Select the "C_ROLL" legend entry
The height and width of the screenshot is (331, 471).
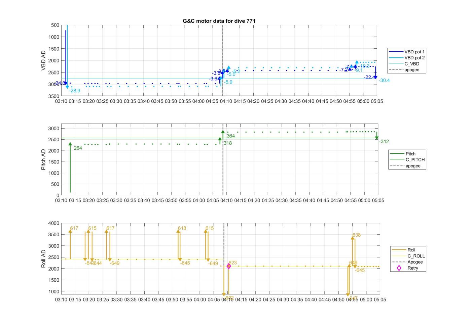pos(408,256)
